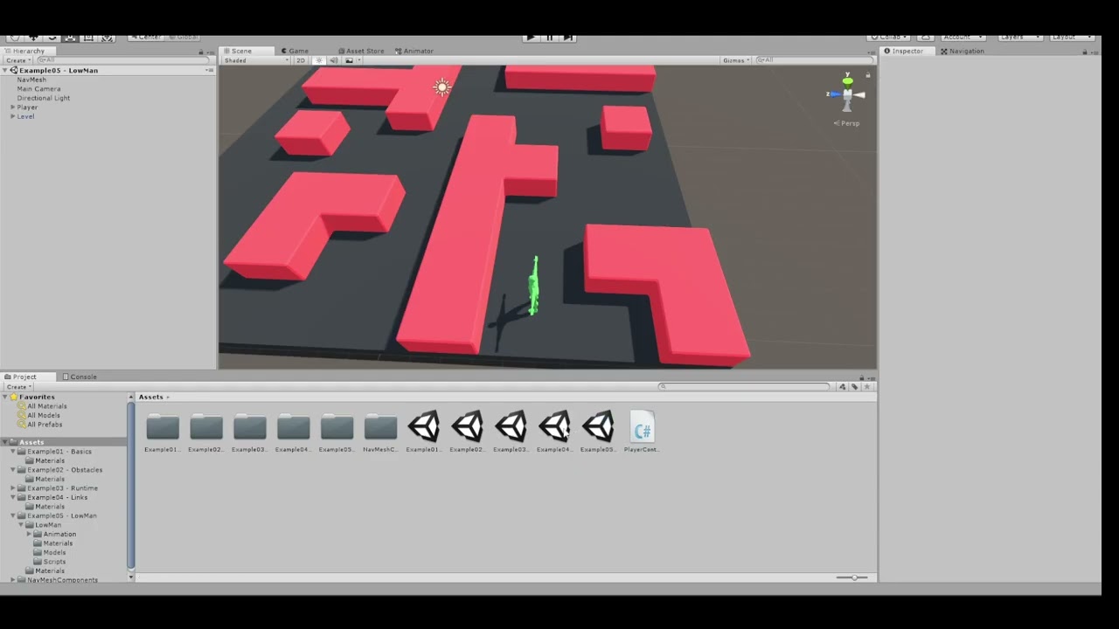1119x629 pixels.
Task: Adjust asset icon size slider
Action: tap(852, 577)
